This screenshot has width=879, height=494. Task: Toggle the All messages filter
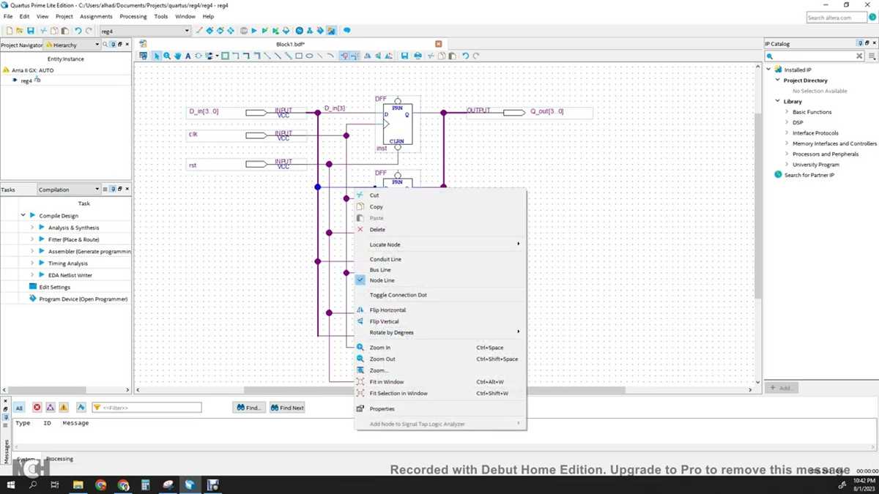pos(19,408)
